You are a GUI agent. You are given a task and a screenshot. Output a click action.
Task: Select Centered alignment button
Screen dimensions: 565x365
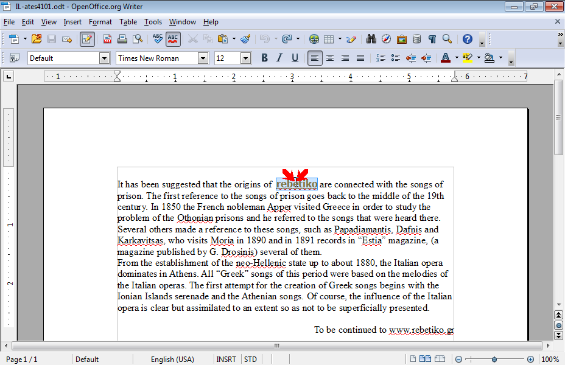click(x=330, y=58)
